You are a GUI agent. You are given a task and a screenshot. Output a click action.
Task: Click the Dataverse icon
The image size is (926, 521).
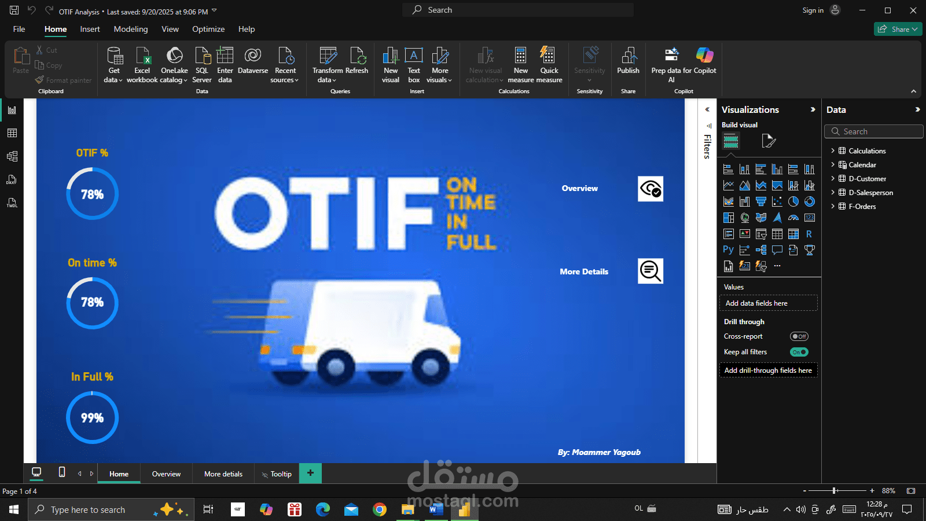pyautogui.click(x=253, y=61)
